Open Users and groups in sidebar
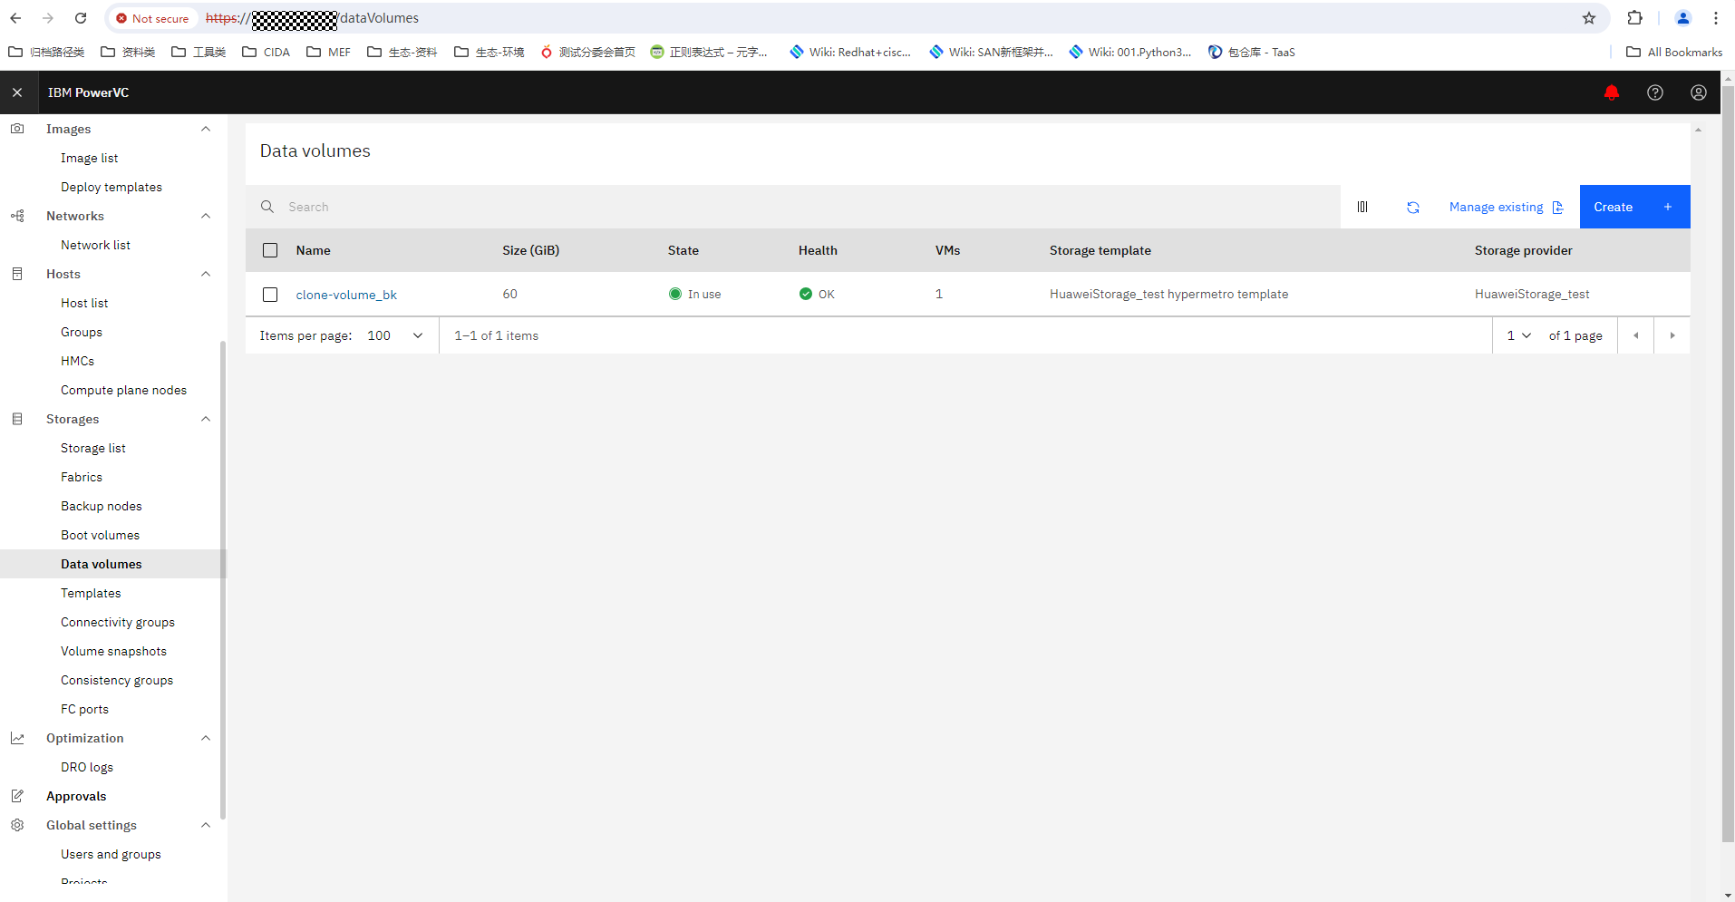This screenshot has height=902, width=1735. [111, 854]
